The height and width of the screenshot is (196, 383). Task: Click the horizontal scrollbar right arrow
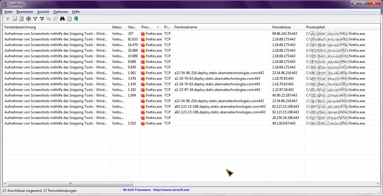378,184
